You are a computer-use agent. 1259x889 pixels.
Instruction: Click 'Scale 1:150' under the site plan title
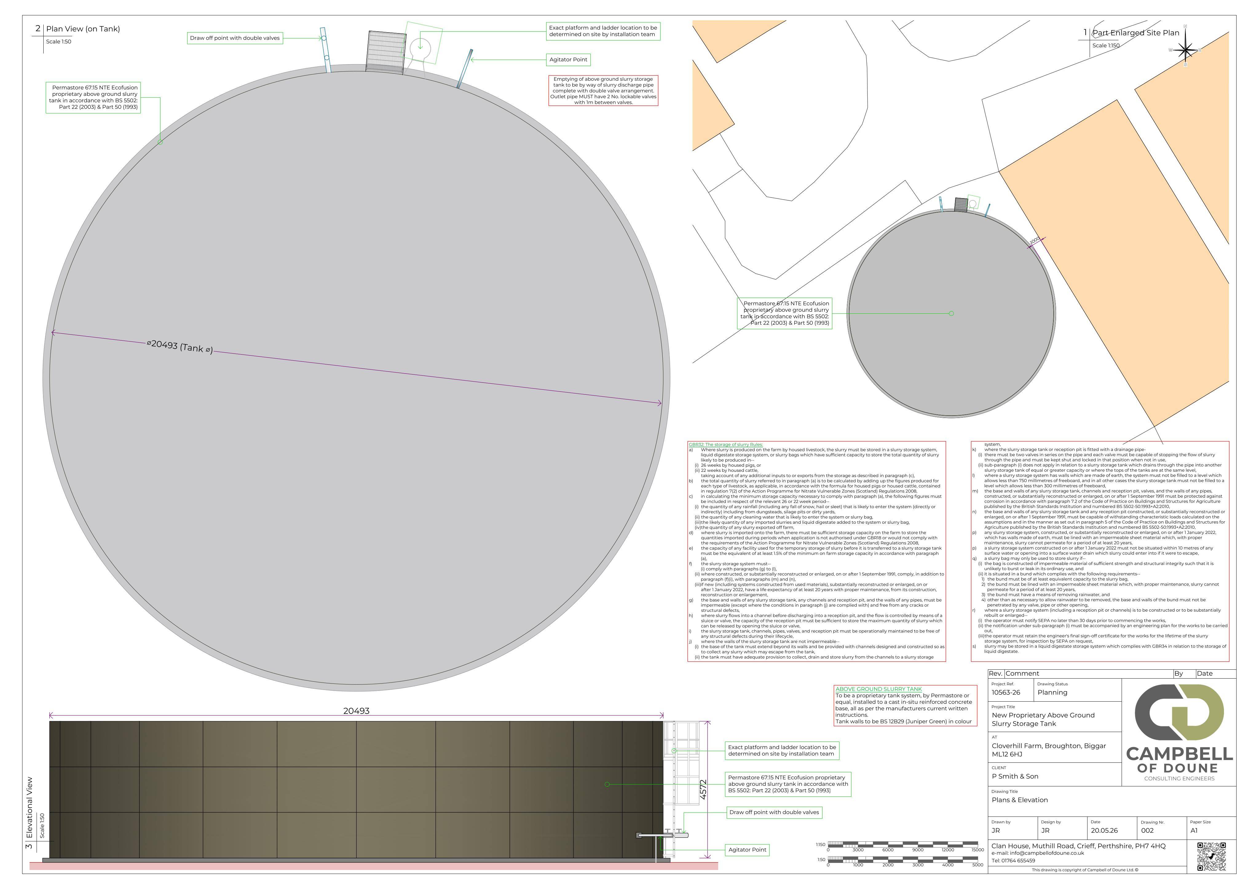(1106, 45)
